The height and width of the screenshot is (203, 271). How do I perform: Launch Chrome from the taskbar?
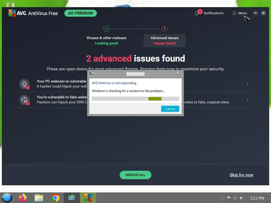click(x=55, y=198)
